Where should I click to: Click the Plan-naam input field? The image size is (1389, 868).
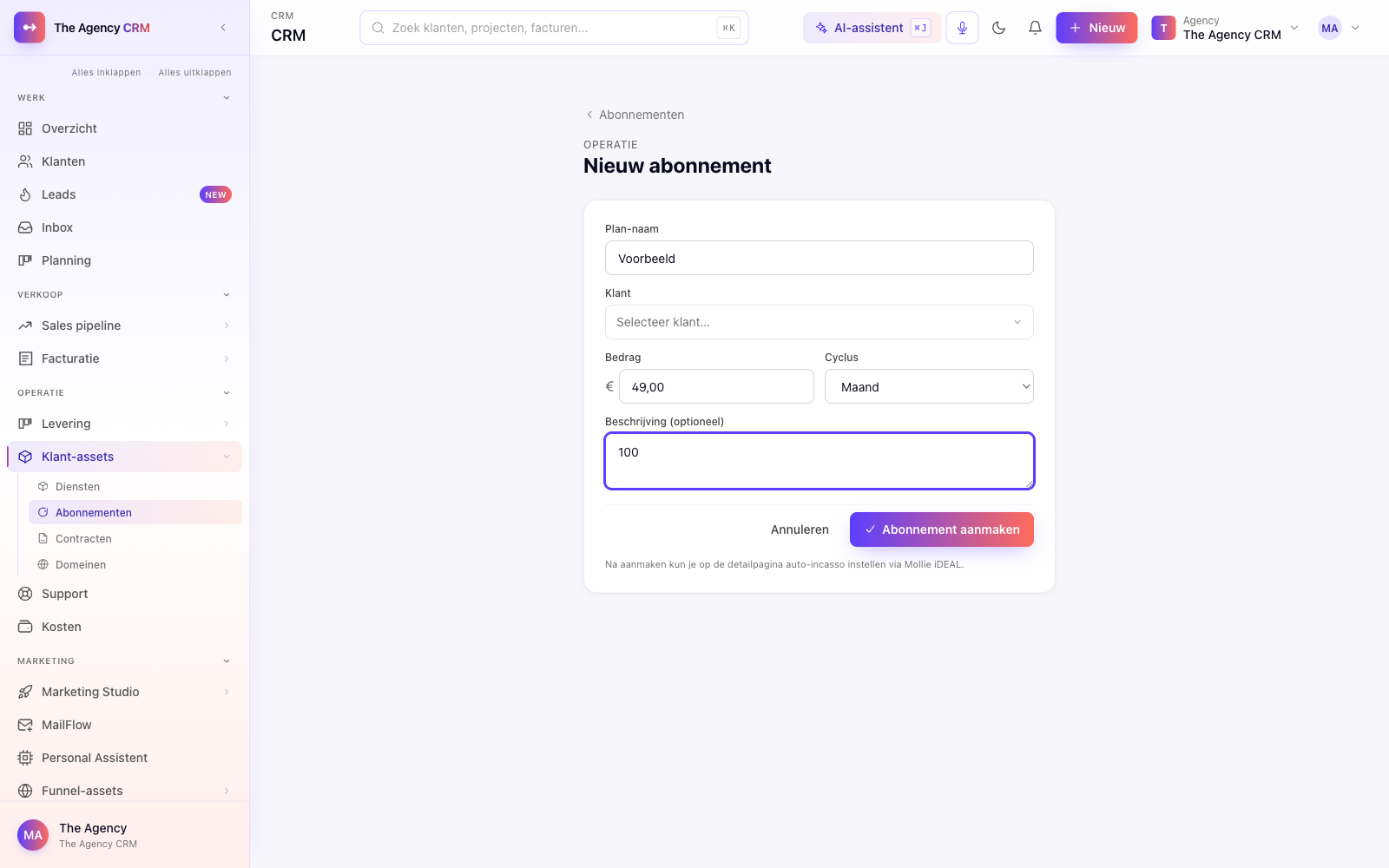point(819,258)
